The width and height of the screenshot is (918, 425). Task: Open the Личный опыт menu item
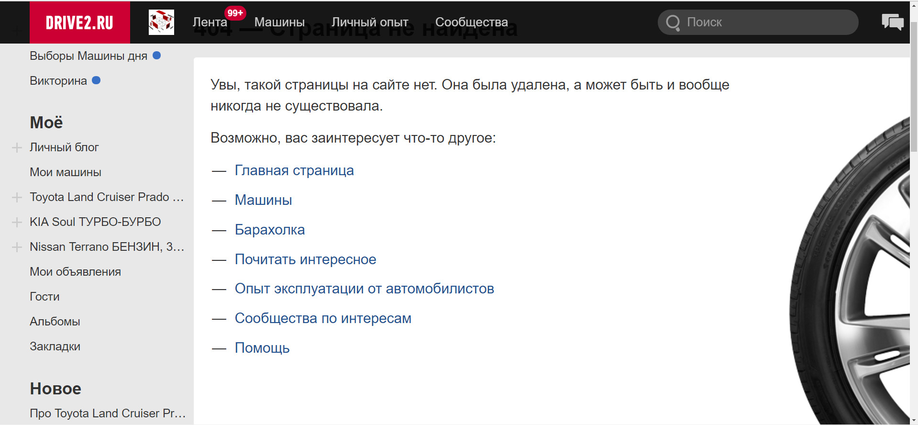coord(370,22)
